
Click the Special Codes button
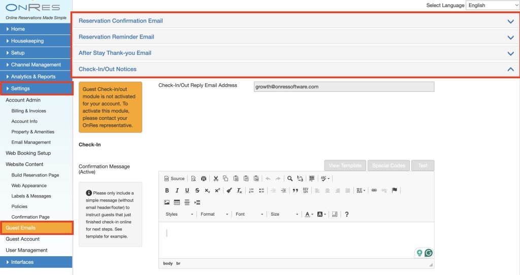tap(388, 166)
